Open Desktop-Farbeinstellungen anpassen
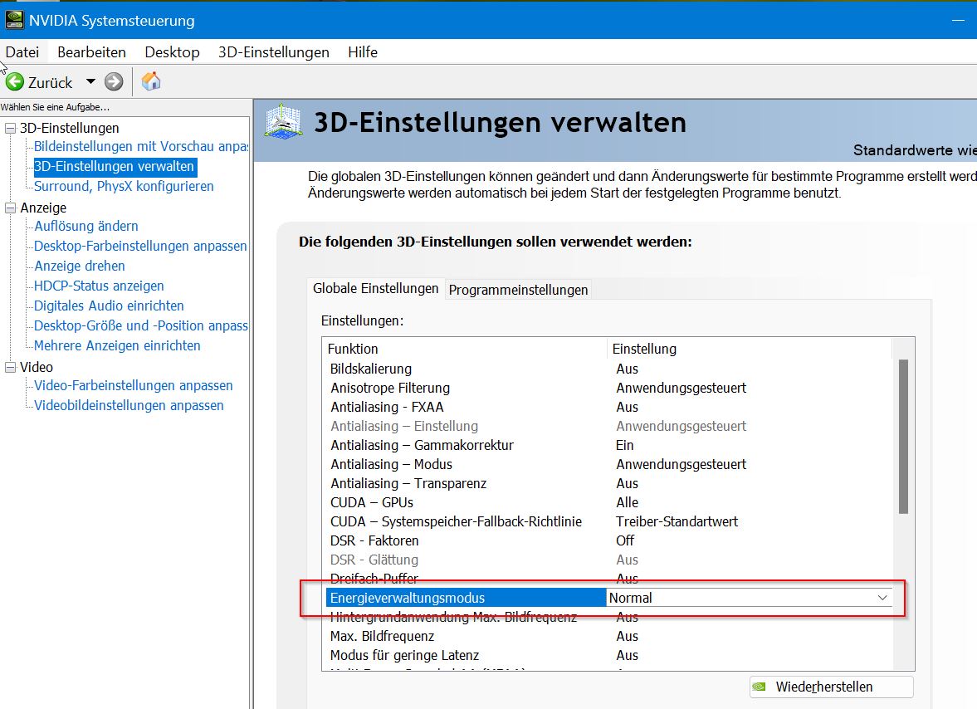This screenshot has height=709, width=977. pos(140,246)
